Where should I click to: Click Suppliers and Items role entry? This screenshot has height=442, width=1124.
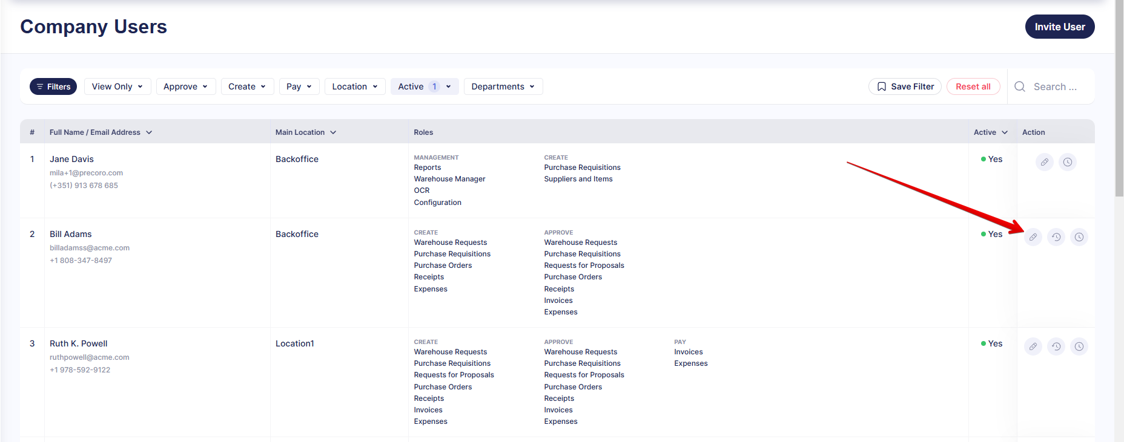pyautogui.click(x=578, y=179)
